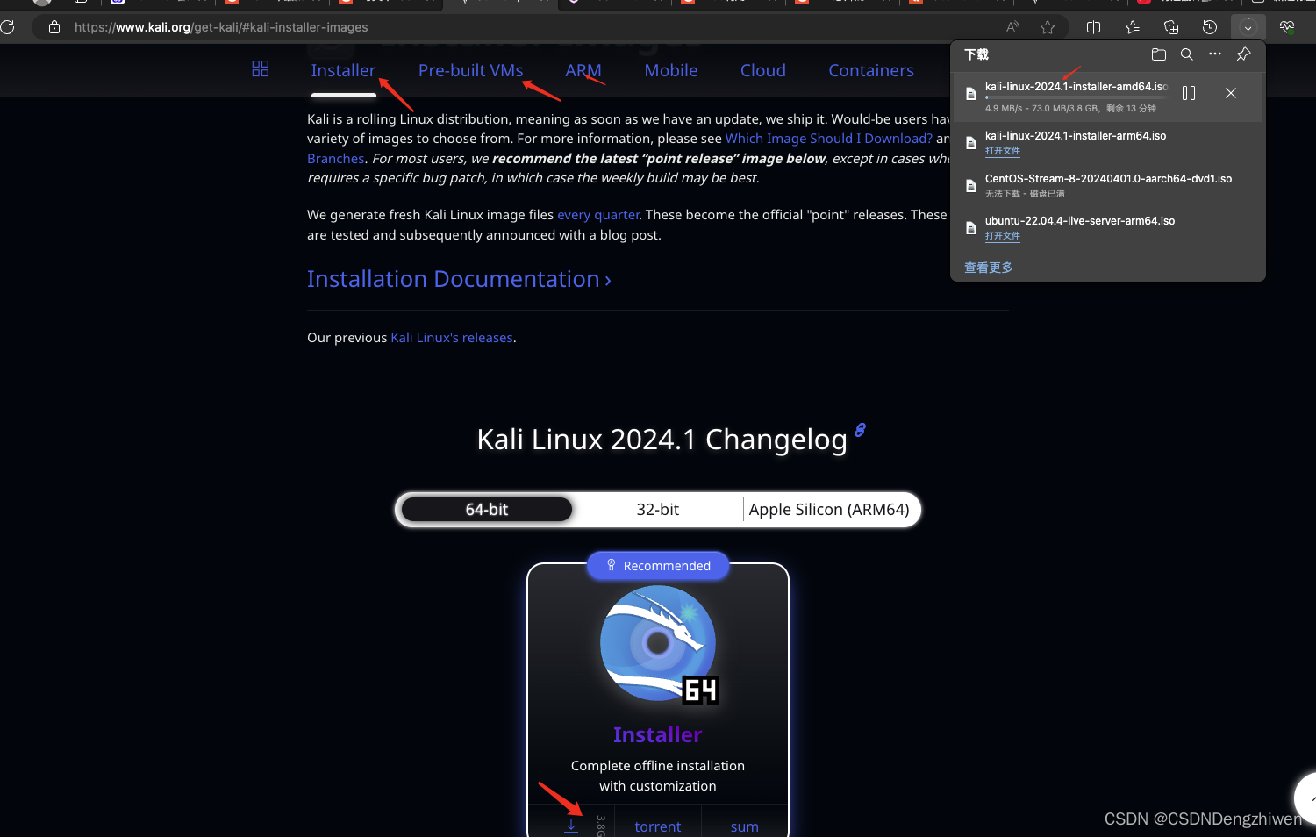The width and height of the screenshot is (1316, 837).
Task: Open the Containers section
Action: tap(870, 70)
